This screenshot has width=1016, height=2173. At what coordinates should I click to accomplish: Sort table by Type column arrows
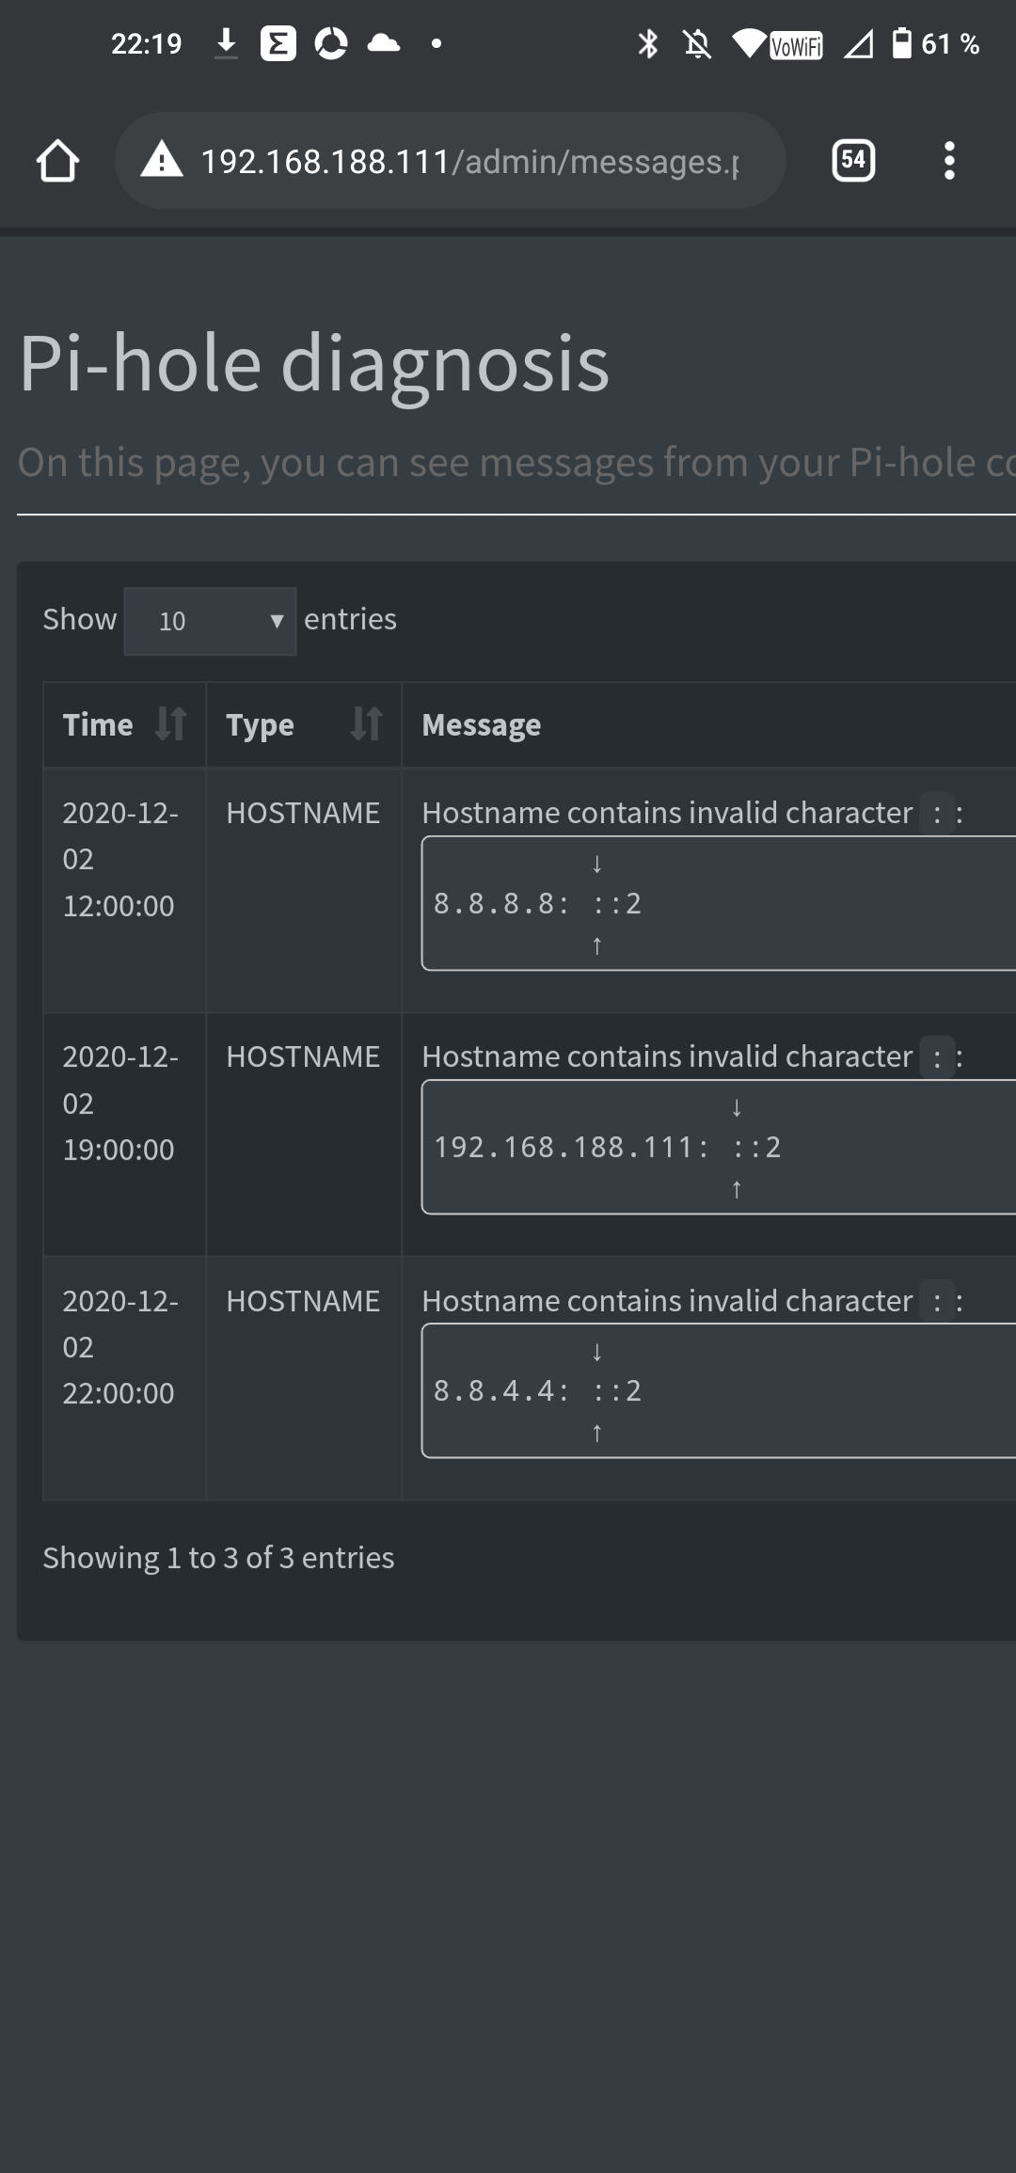(366, 723)
